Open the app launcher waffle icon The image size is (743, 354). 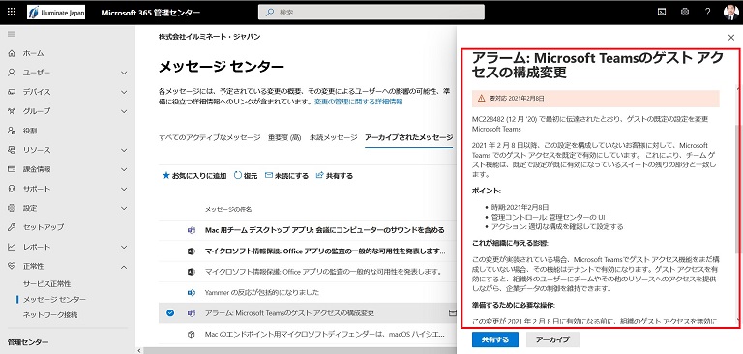tap(12, 12)
